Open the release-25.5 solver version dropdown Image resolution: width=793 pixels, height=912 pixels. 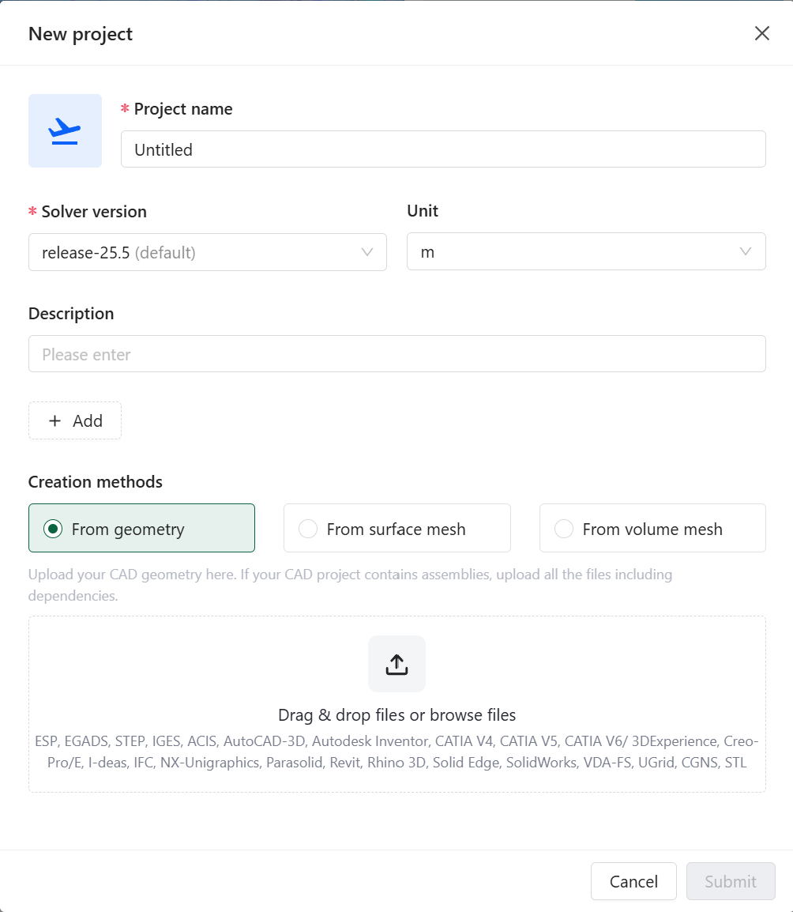click(197, 252)
